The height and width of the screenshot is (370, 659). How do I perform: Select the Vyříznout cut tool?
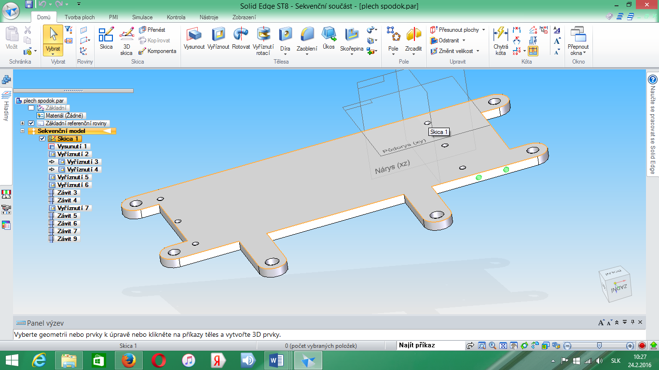click(x=218, y=39)
